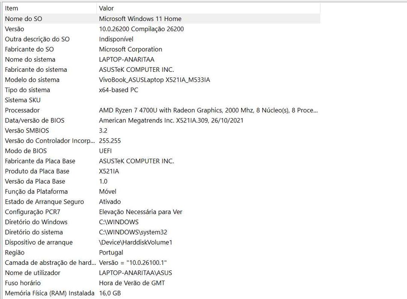Select 'Versão do Controlador Incorp...' row

pos(162,141)
